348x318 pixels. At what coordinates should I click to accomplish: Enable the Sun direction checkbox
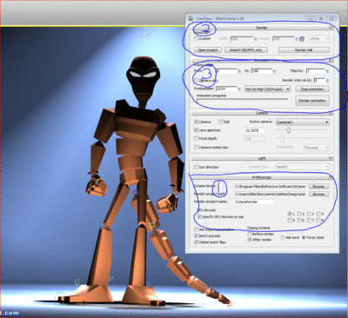coord(196,167)
